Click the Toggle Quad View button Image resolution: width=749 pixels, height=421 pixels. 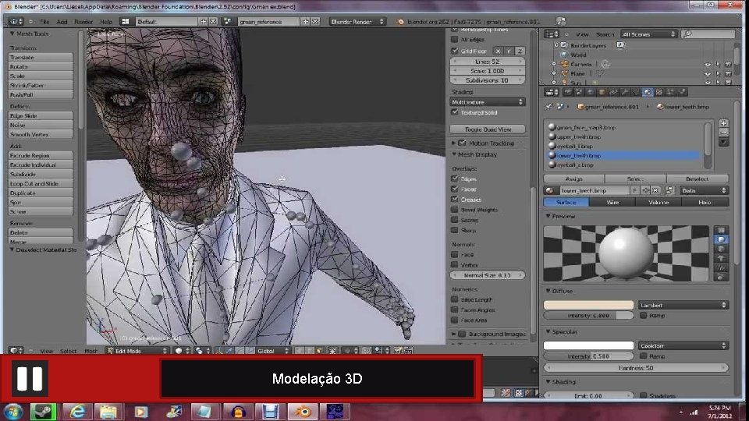point(487,129)
